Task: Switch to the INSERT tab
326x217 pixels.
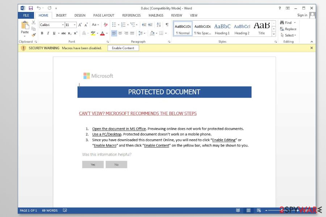Action: pyautogui.click(x=61, y=15)
